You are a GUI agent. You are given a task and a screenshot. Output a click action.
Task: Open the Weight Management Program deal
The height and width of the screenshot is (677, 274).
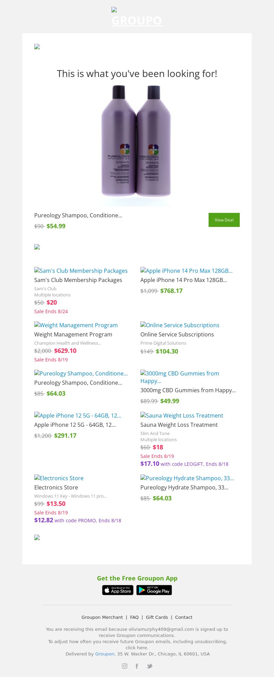click(x=76, y=325)
